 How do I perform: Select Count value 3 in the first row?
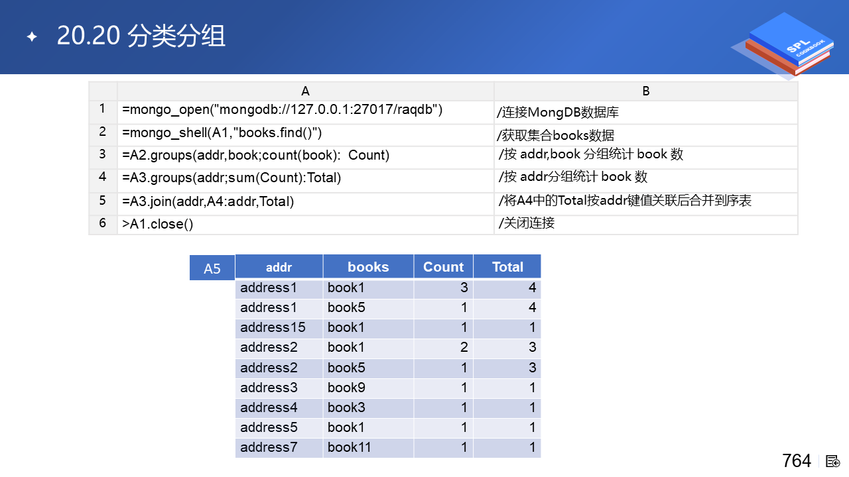(x=443, y=288)
